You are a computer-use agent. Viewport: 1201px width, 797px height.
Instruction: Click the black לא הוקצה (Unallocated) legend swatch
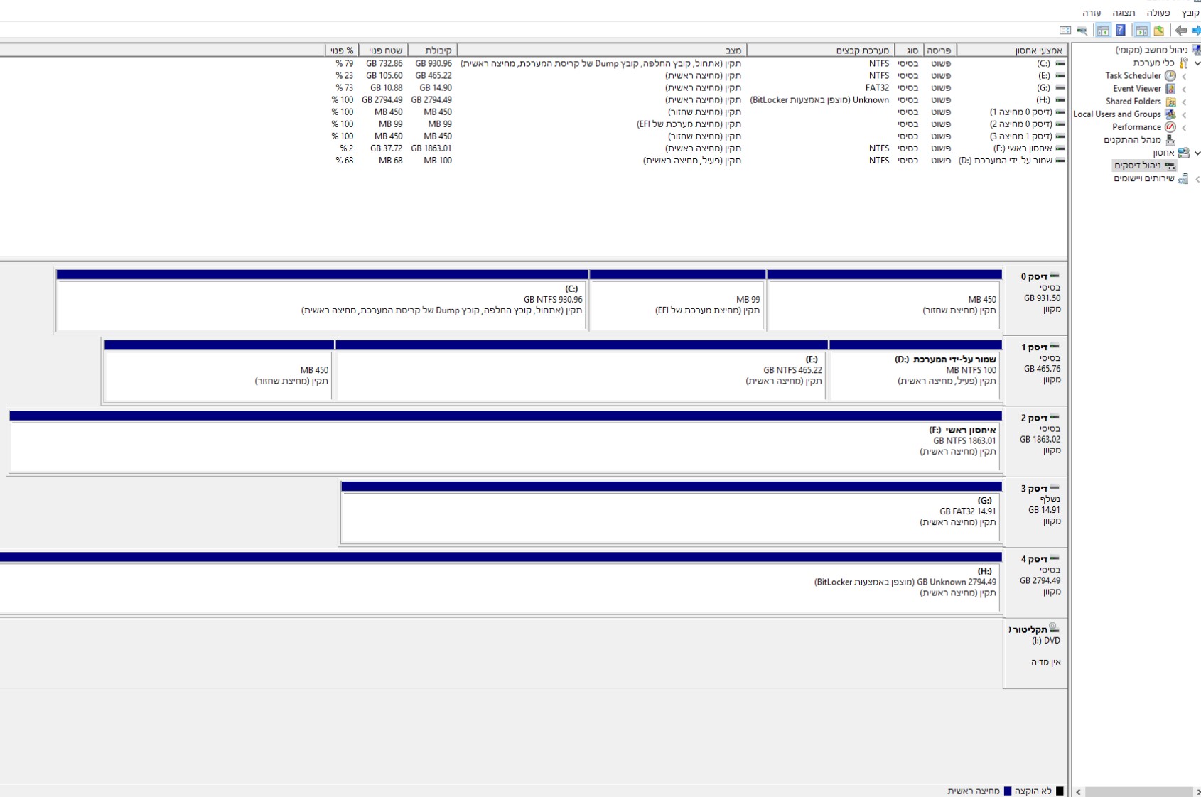(1060, 791)
